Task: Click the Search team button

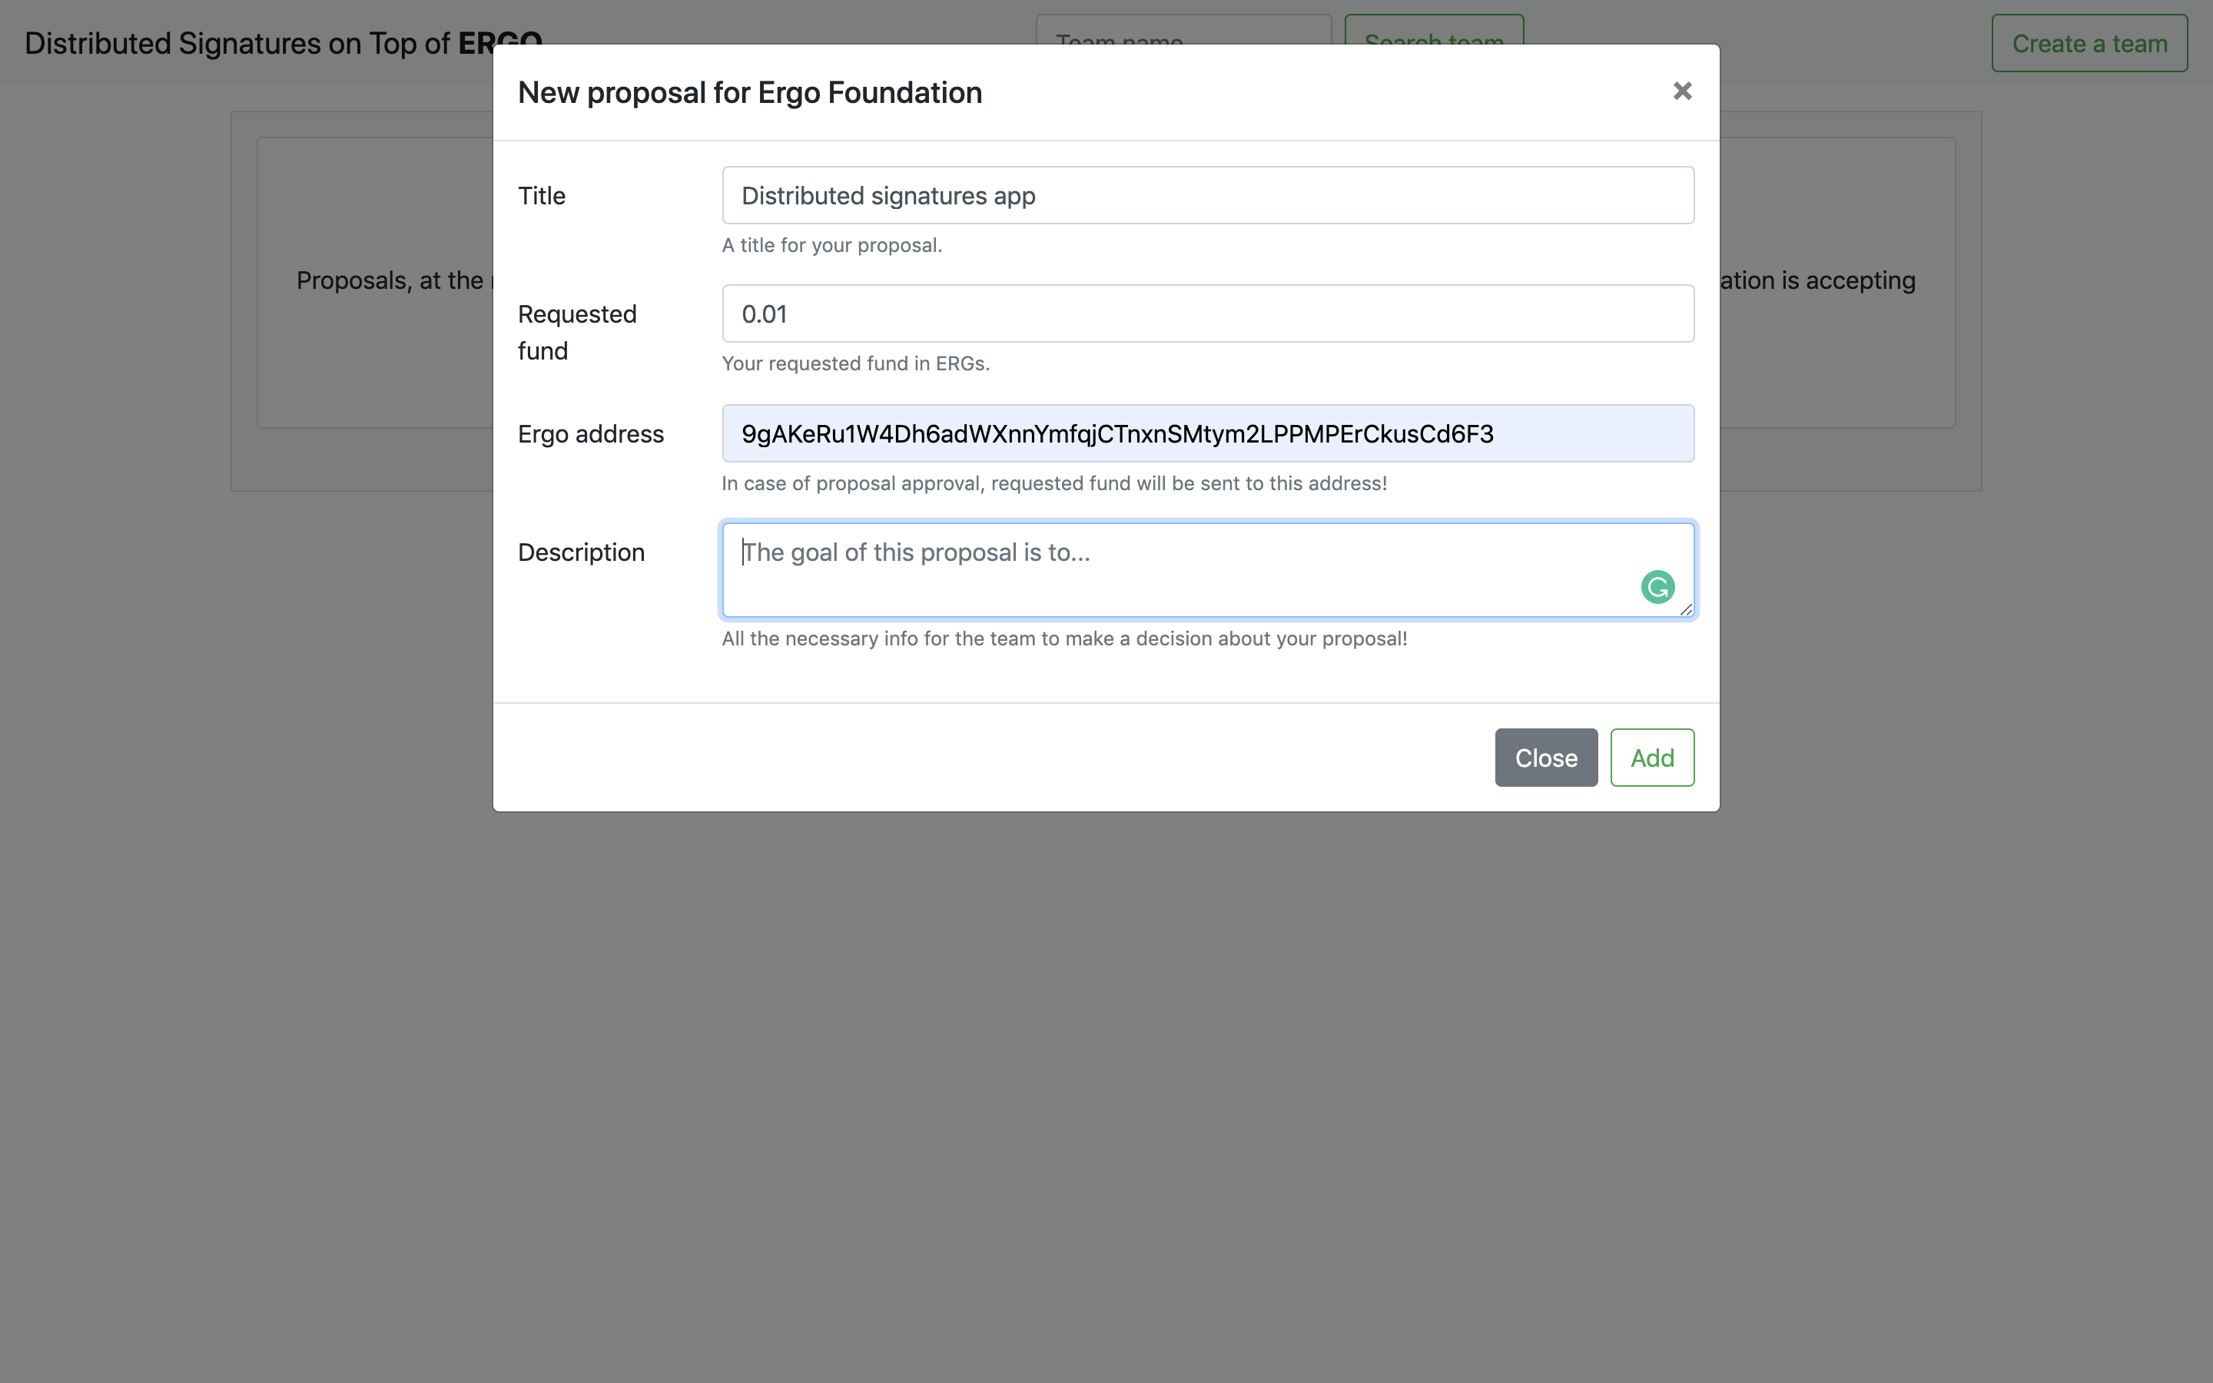Action: click(x=1433, y=29)
